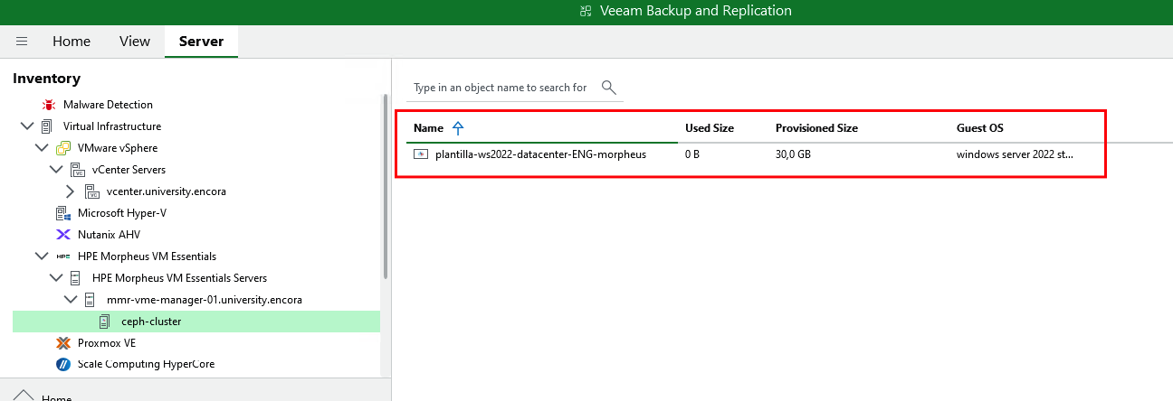1173x401 pixels.
Task: Expand vcenter.university.encora node
Action: 71,191
